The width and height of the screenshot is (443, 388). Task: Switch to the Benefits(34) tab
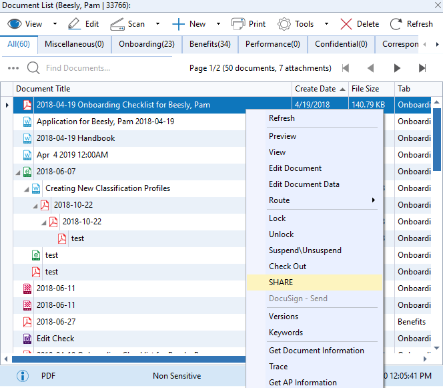(x=210, y=44)
